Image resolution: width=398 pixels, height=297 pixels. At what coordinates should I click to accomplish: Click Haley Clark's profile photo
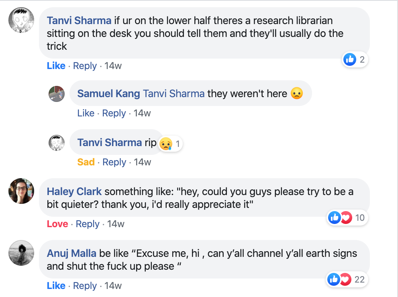(20, 191)
